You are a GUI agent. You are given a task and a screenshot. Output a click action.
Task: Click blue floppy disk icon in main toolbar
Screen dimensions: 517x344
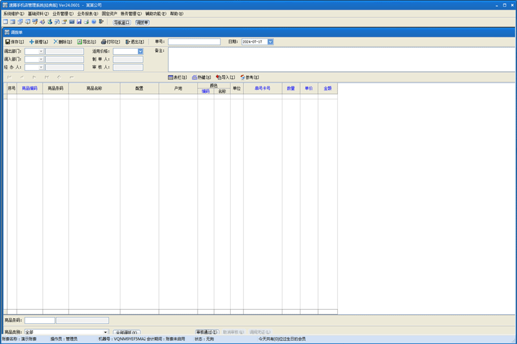point(79,22)
